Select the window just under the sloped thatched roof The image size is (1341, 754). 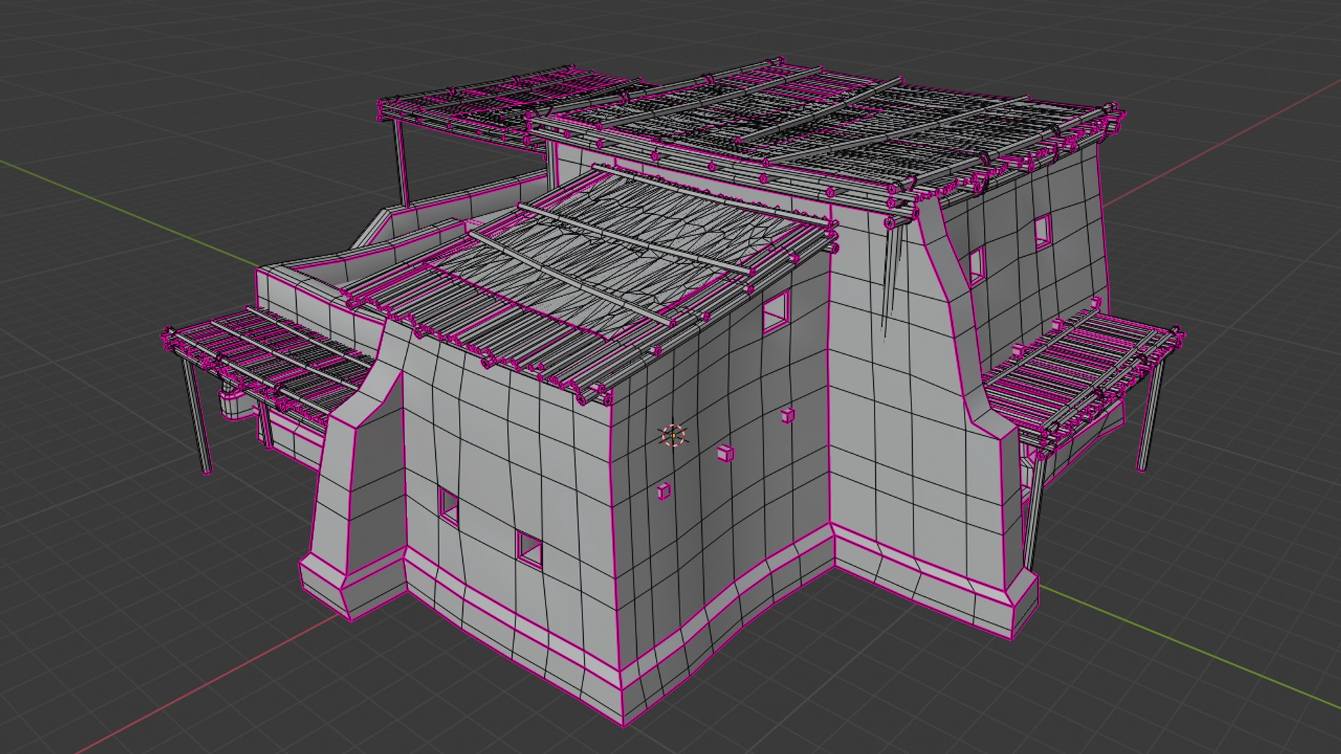[x=775, y=311]
